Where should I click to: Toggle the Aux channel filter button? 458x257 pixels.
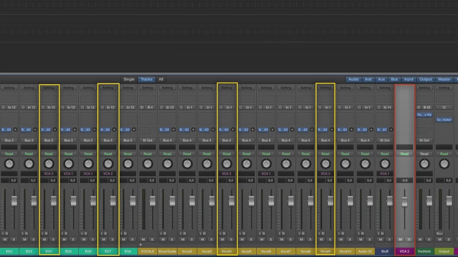pyautogui.click(x=381, y=79)
